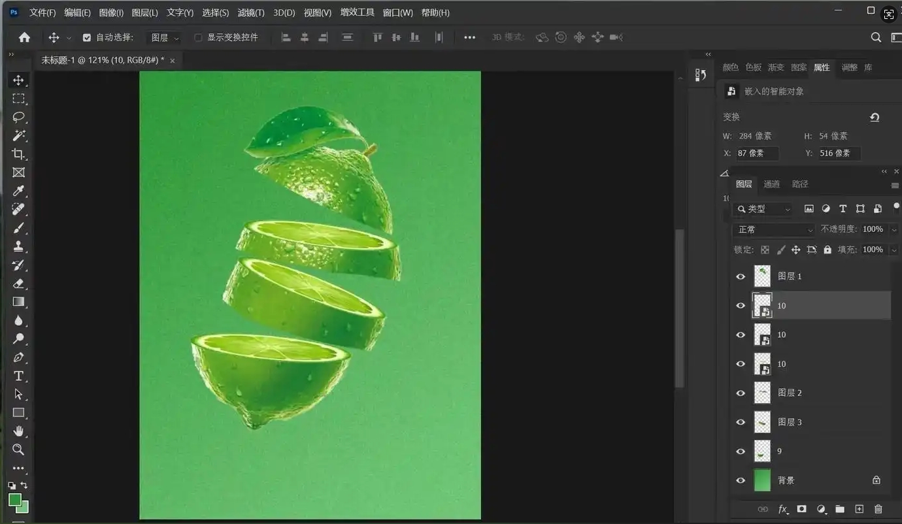Hide the 图层 1 layer
The image size is (902, 524).
(x=741, y=276)
